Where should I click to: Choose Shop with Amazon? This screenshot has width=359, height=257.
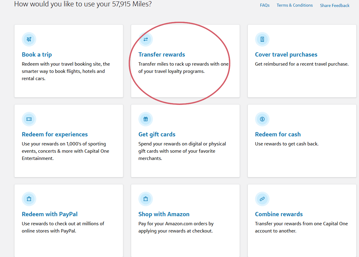(164, 214)
